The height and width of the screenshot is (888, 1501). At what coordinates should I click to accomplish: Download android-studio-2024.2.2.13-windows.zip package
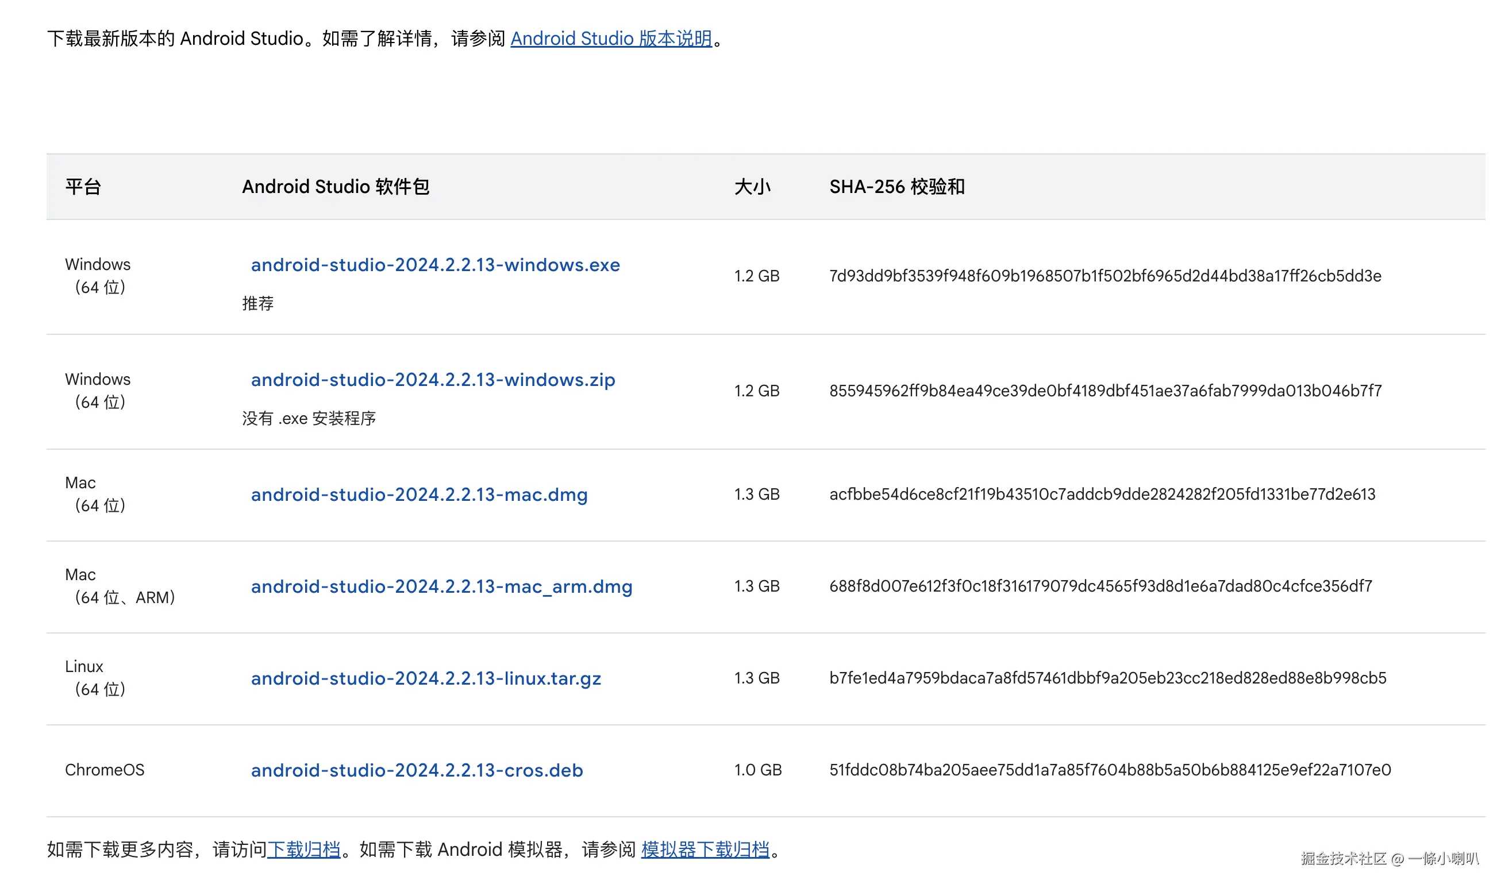click(x=433, y=379)
